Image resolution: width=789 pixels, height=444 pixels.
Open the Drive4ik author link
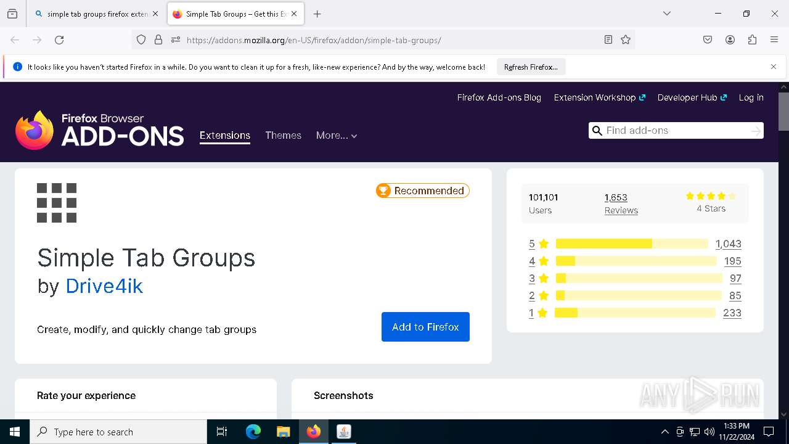pyautogui.click(x=104, y=286)
